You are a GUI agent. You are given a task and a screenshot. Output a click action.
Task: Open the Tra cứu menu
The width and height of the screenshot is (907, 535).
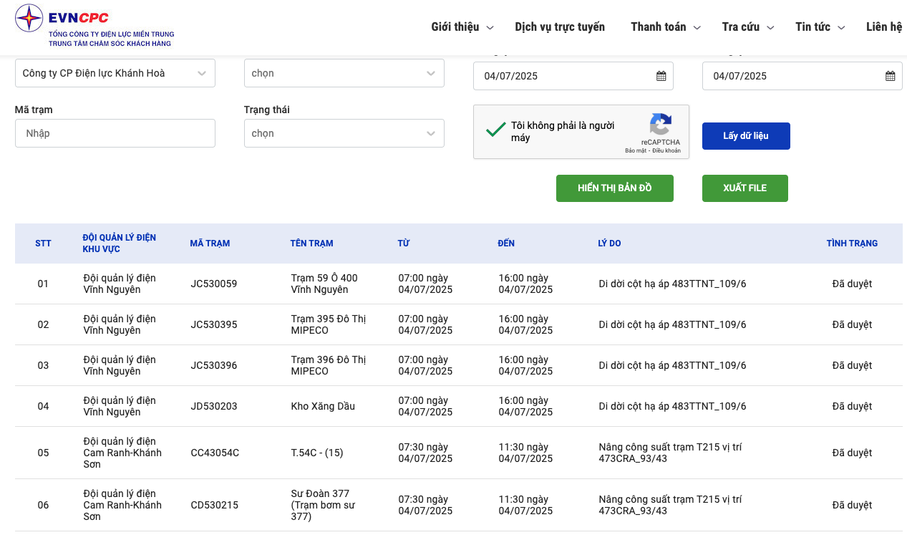(x=747, y=27)
